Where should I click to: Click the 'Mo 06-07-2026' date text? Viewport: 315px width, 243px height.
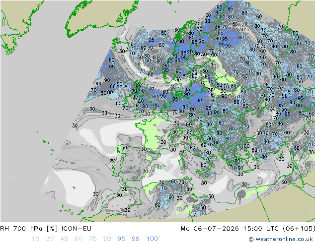[210, 229]
